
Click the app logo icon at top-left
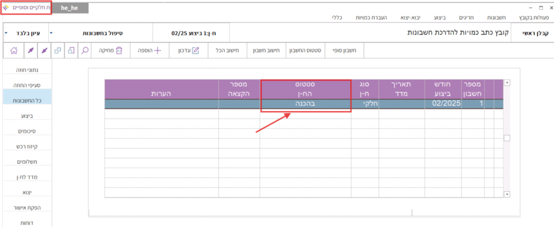(x=5, y=8)
